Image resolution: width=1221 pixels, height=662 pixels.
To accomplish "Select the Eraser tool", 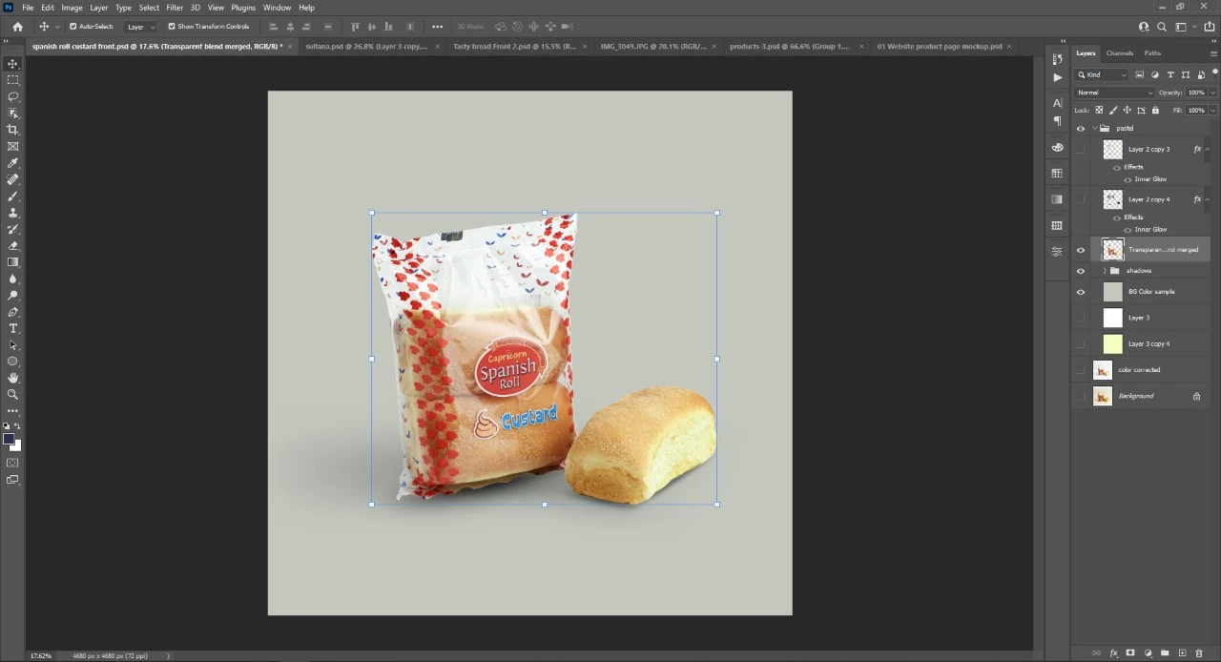I will (12, 245).
